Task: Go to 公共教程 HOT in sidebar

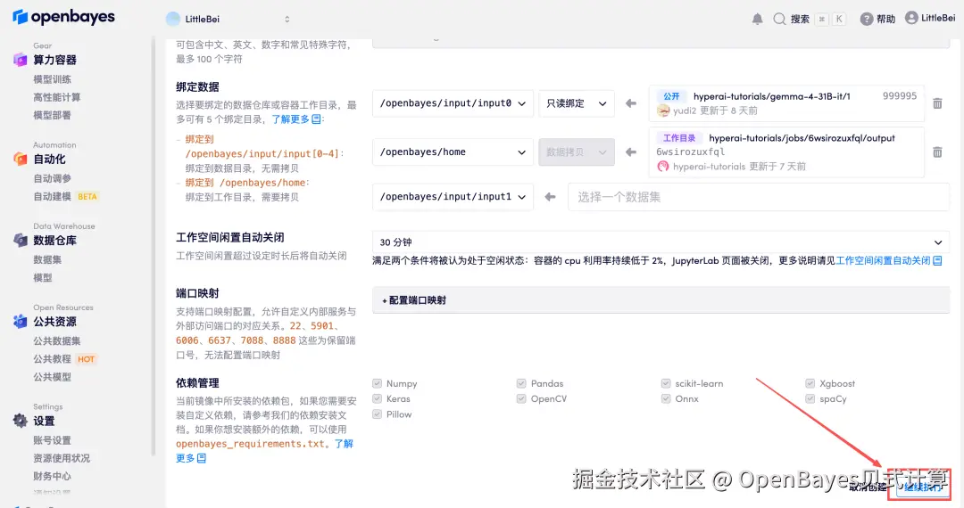Action: tap(64, 359)
